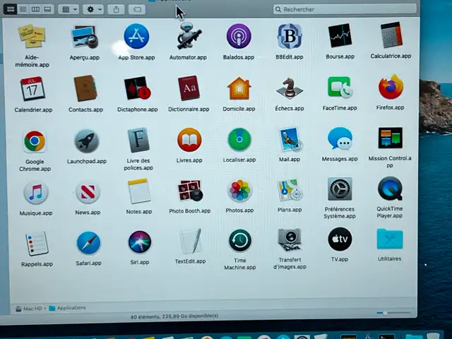Open TextEdit.app
Viewport: 452px width, 339px height.
coord(191,242)
